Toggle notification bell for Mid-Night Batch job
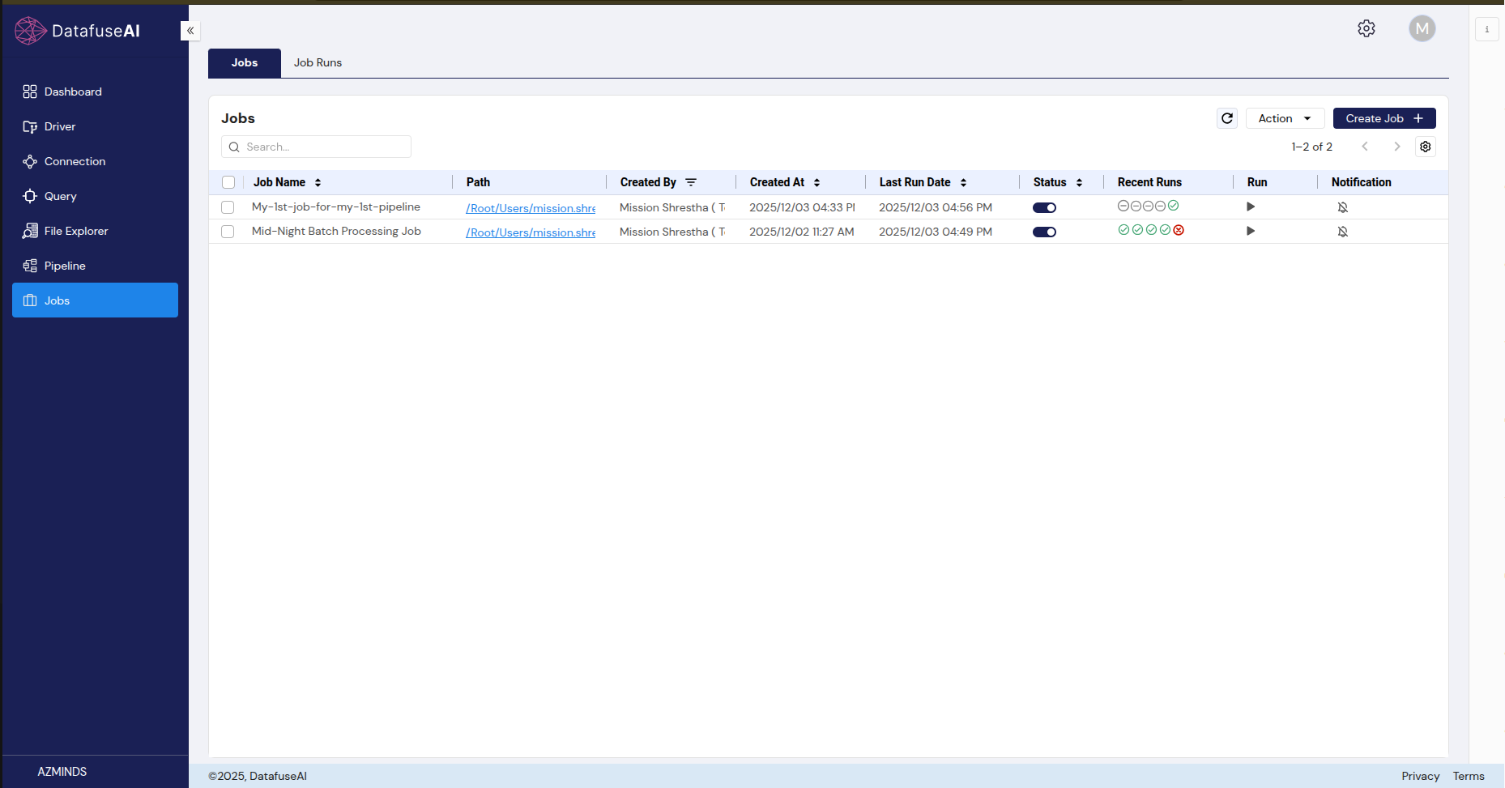1505x788 pixels. click(x=1342, y=232)
